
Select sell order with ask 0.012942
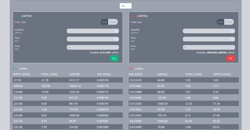tap(184, 115)
